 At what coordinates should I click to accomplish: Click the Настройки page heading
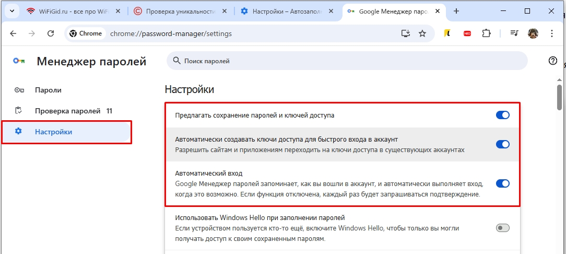189,89
